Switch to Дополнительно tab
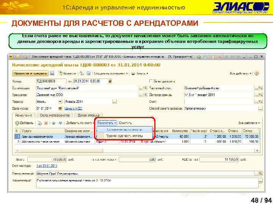This screenshot has width=273, height=205. coord(88,115)
